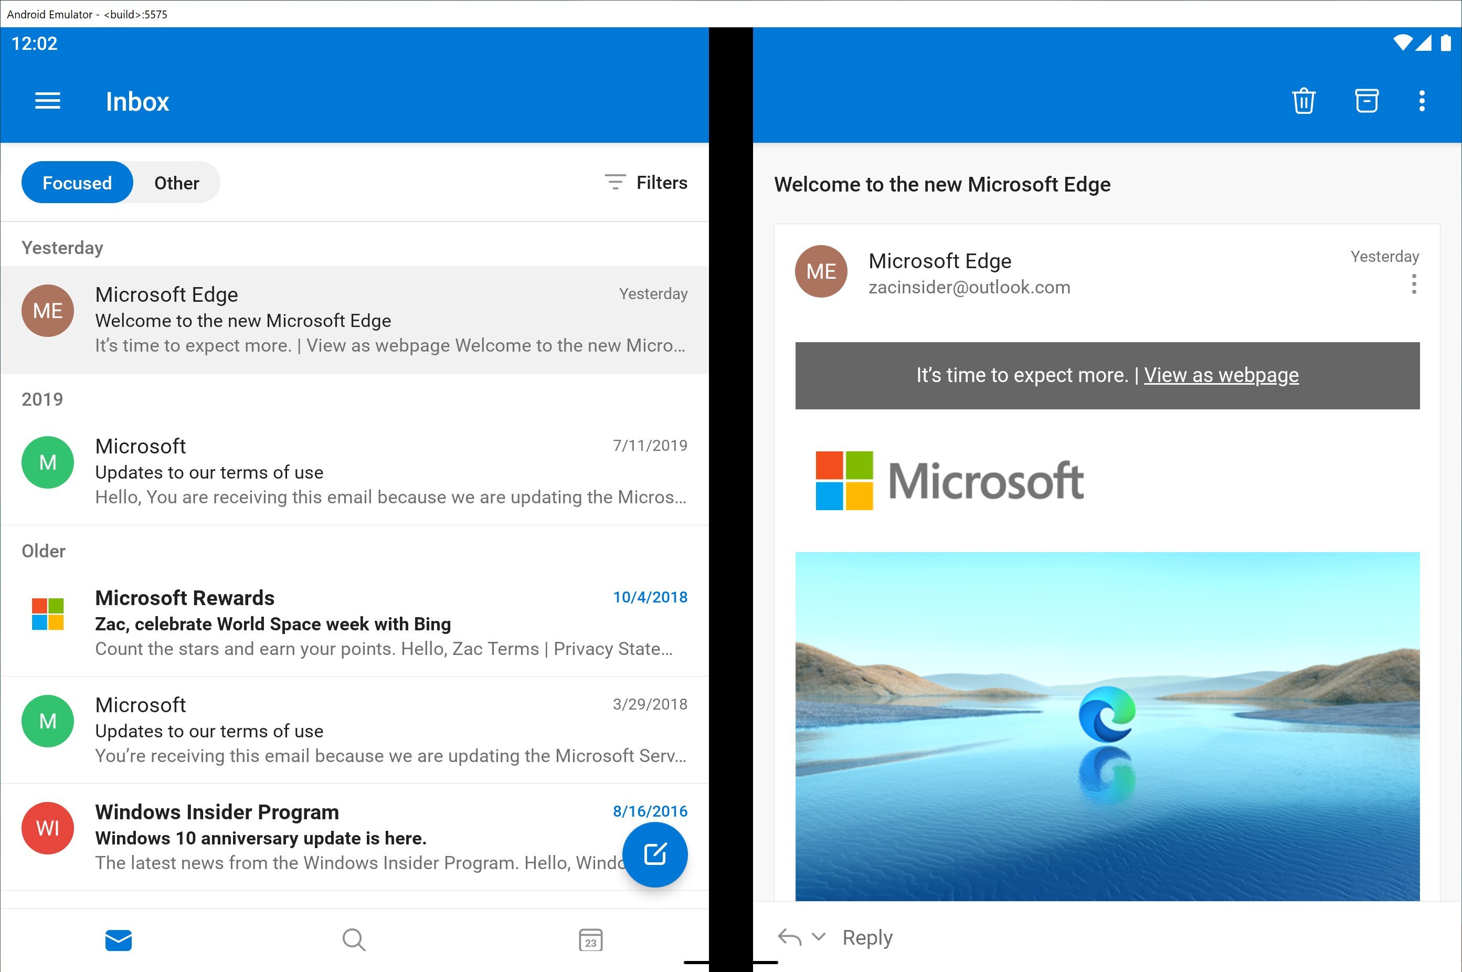
Task: Open the Search tab icon
Action: pyautogui.click(x=354, y=940)
